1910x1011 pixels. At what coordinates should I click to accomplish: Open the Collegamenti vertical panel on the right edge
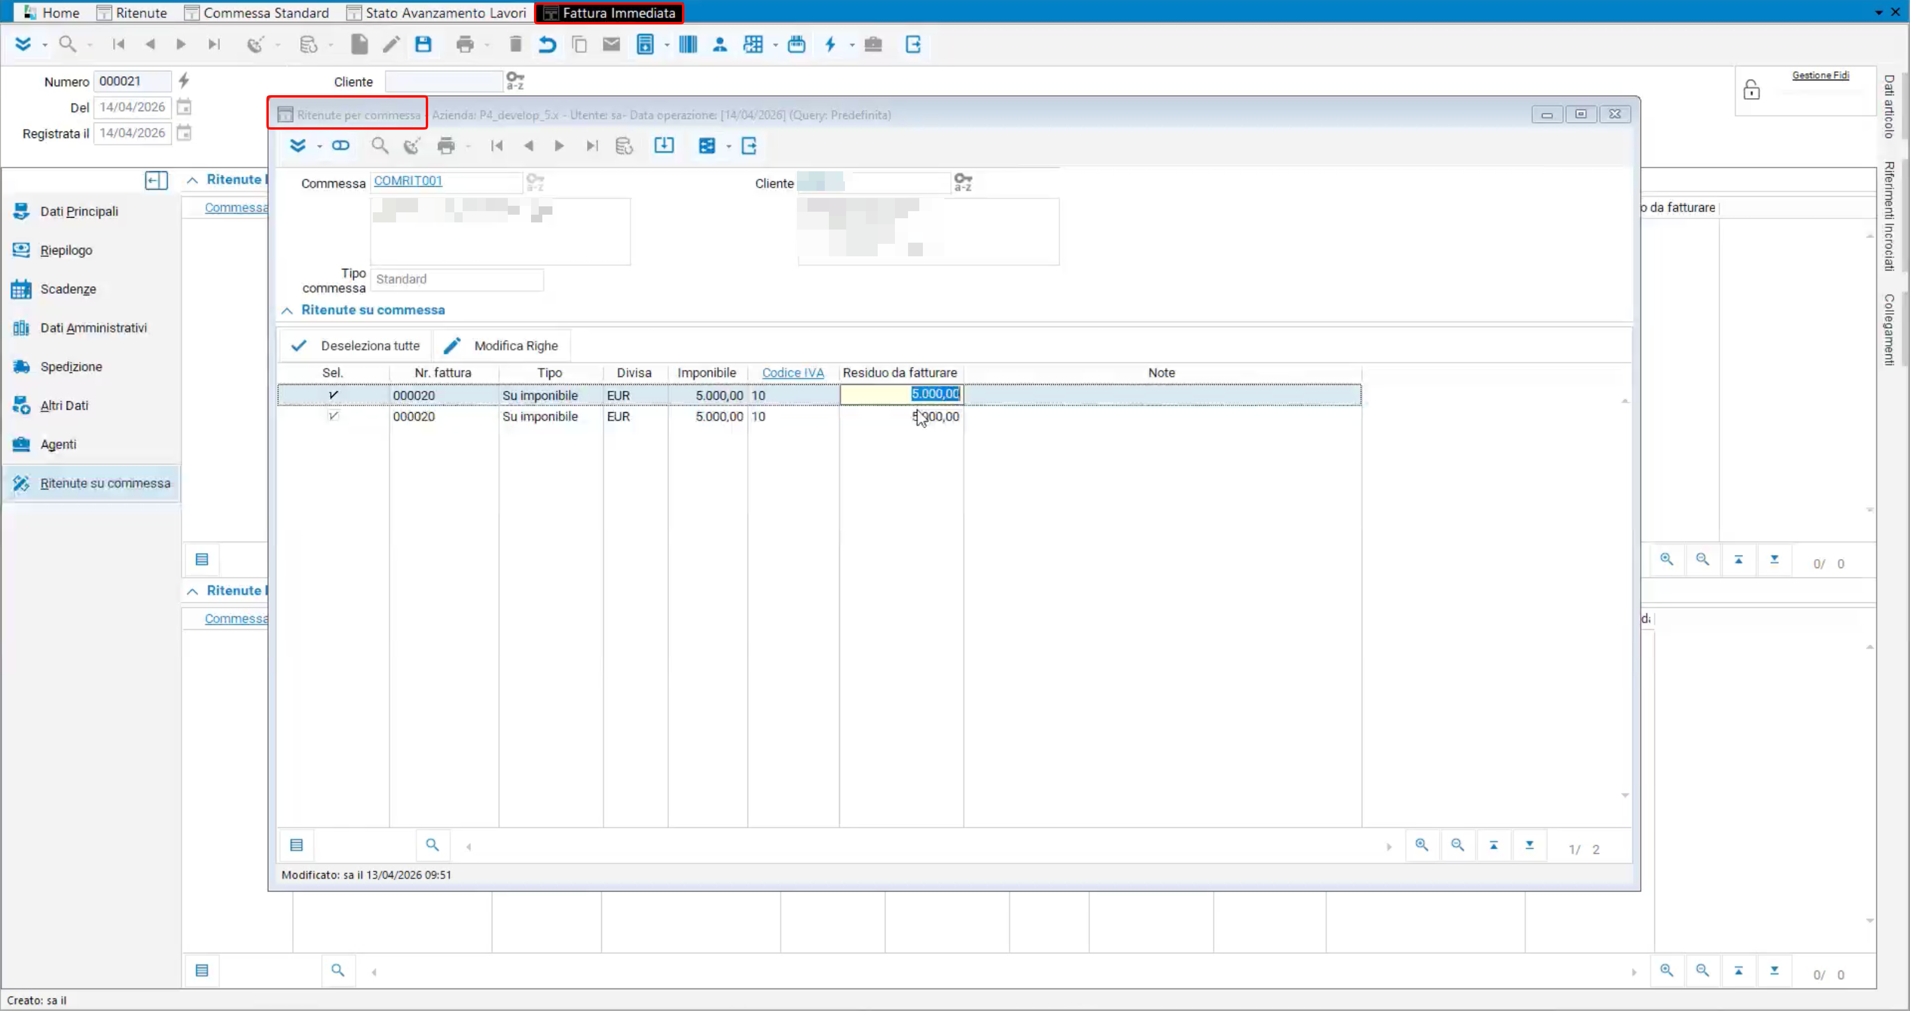1889,329
